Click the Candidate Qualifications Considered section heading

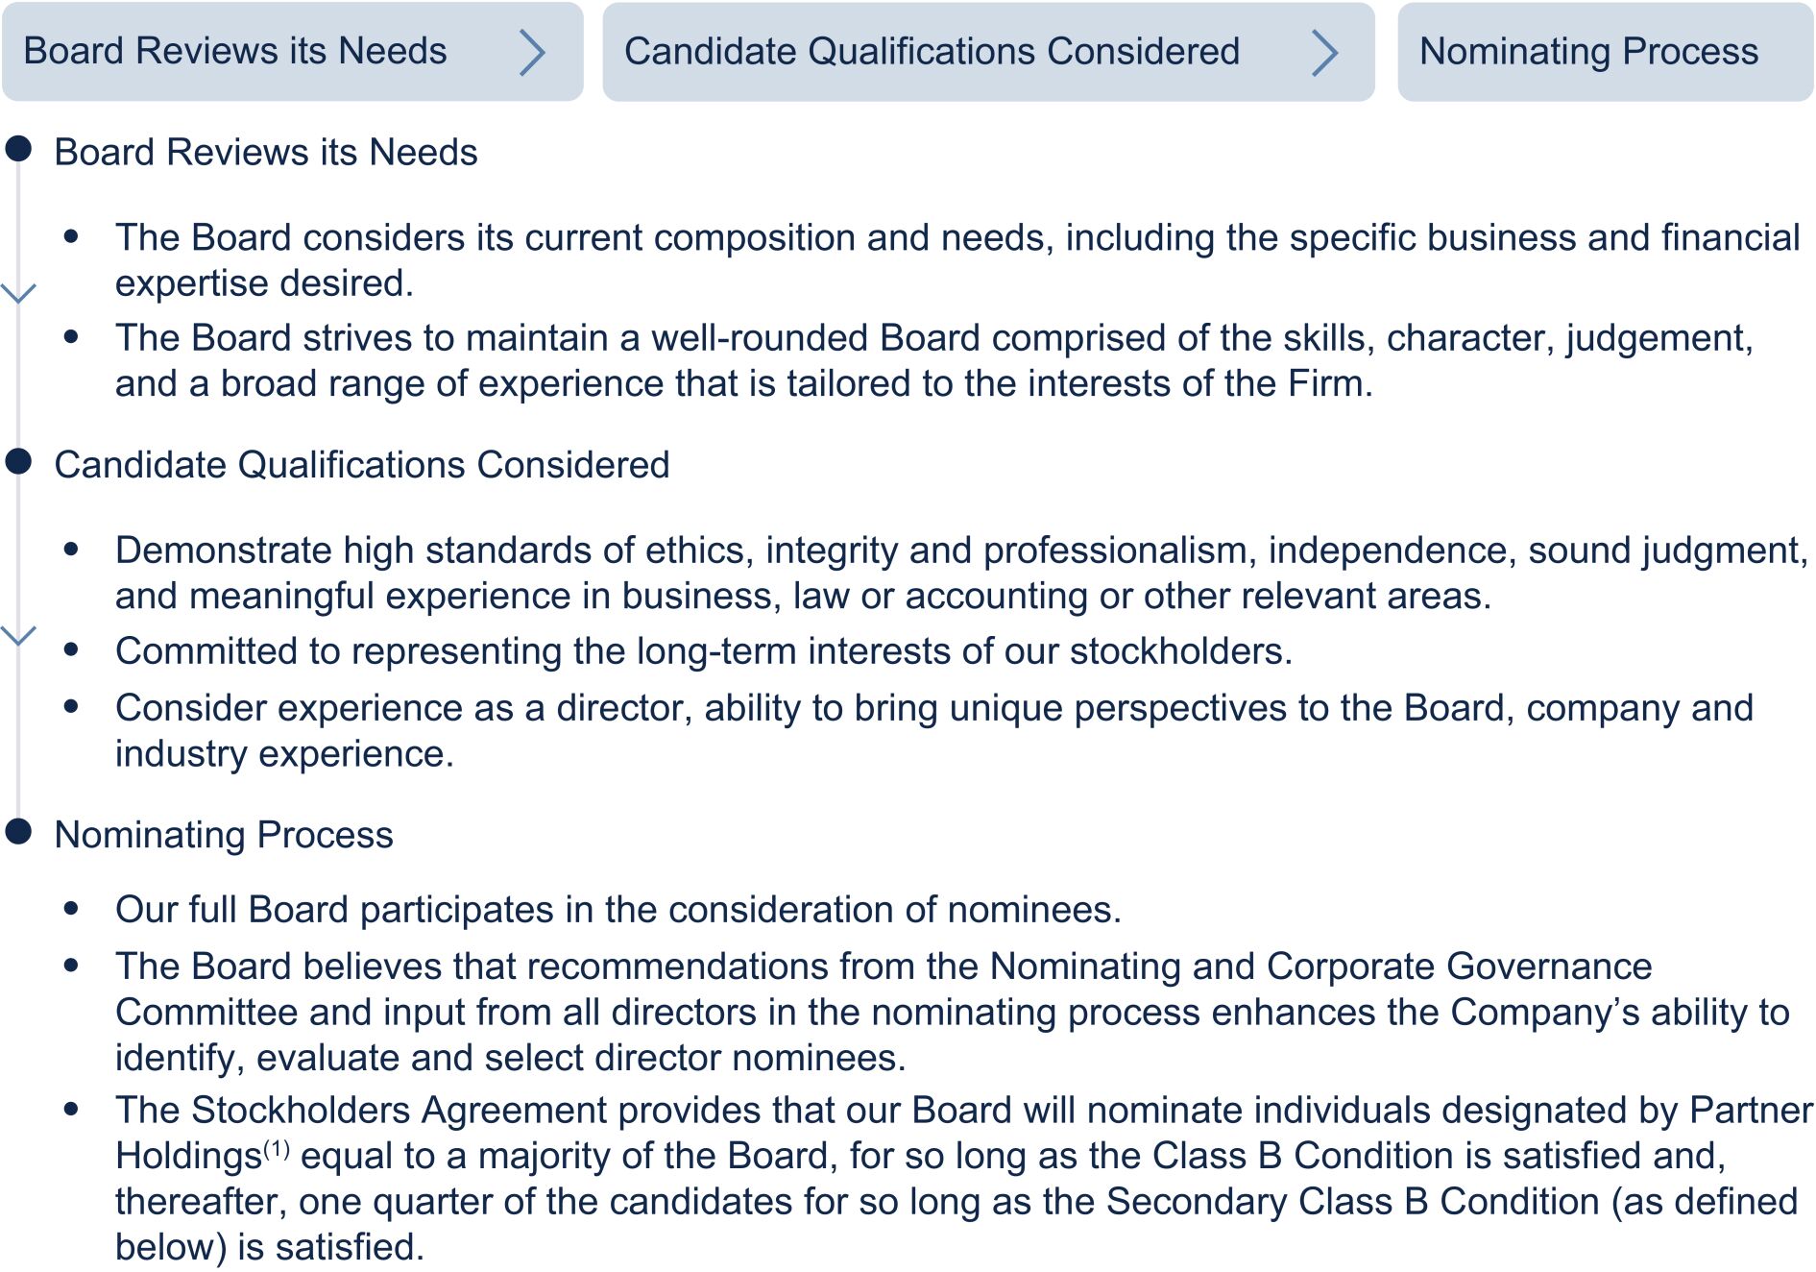point(362,465)
